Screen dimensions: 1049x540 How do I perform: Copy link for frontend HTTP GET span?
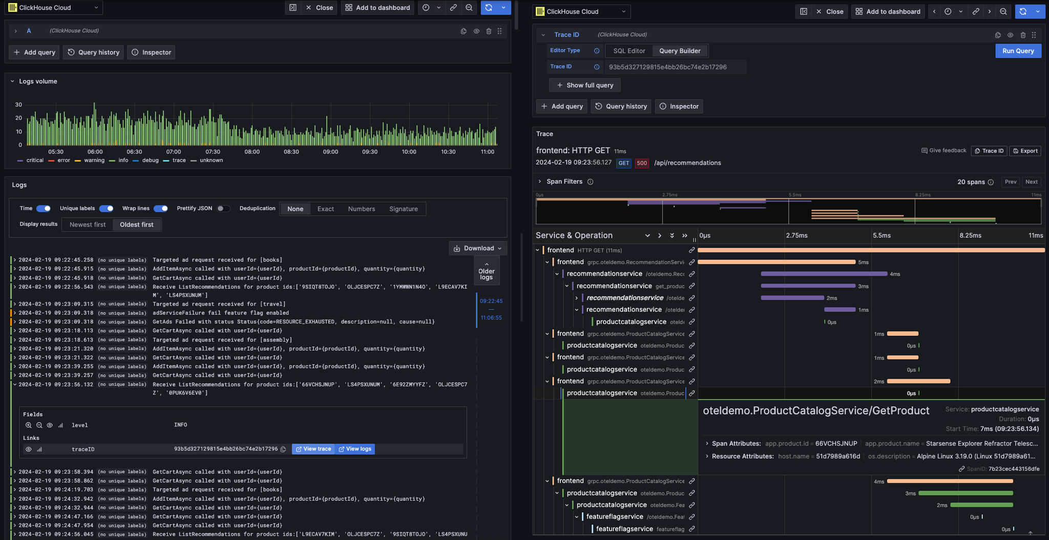tap(691, 250)
